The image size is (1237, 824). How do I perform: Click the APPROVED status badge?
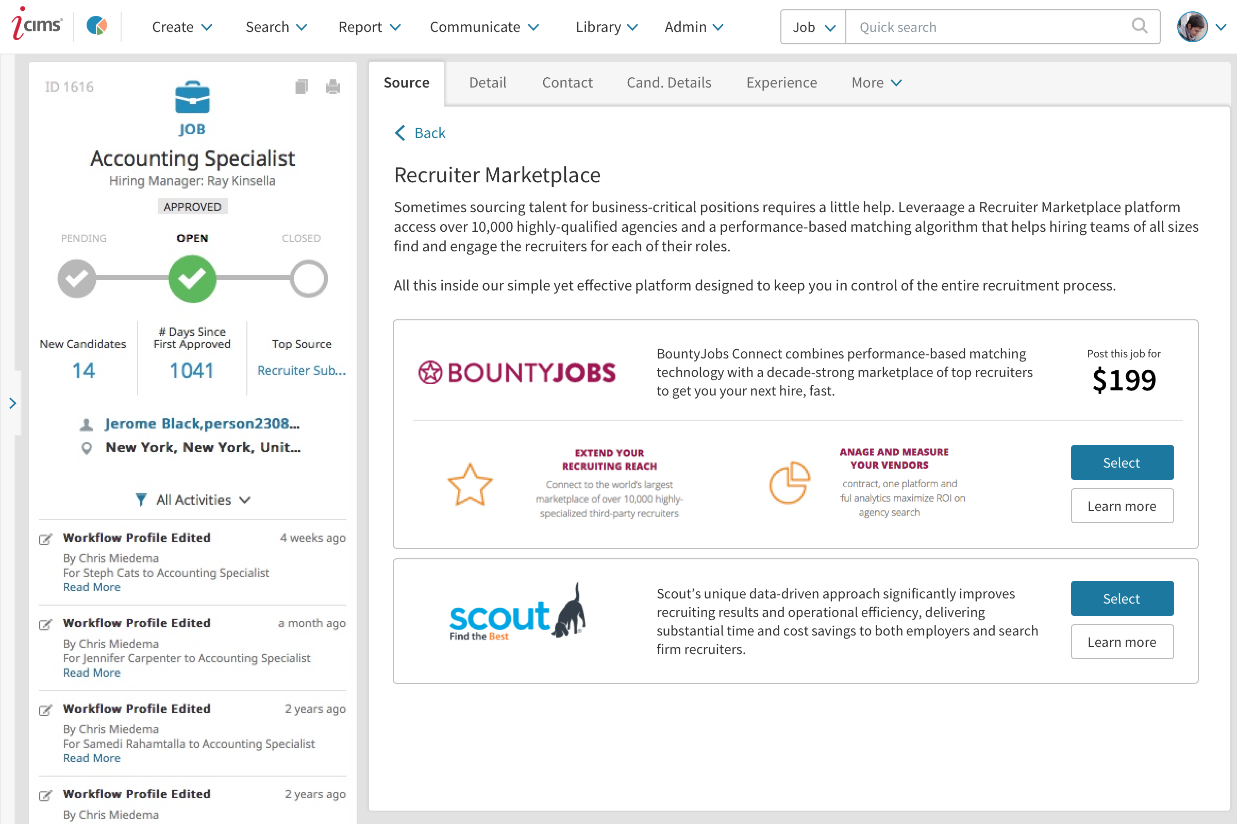pyautogui.click(x=192, y=207)
